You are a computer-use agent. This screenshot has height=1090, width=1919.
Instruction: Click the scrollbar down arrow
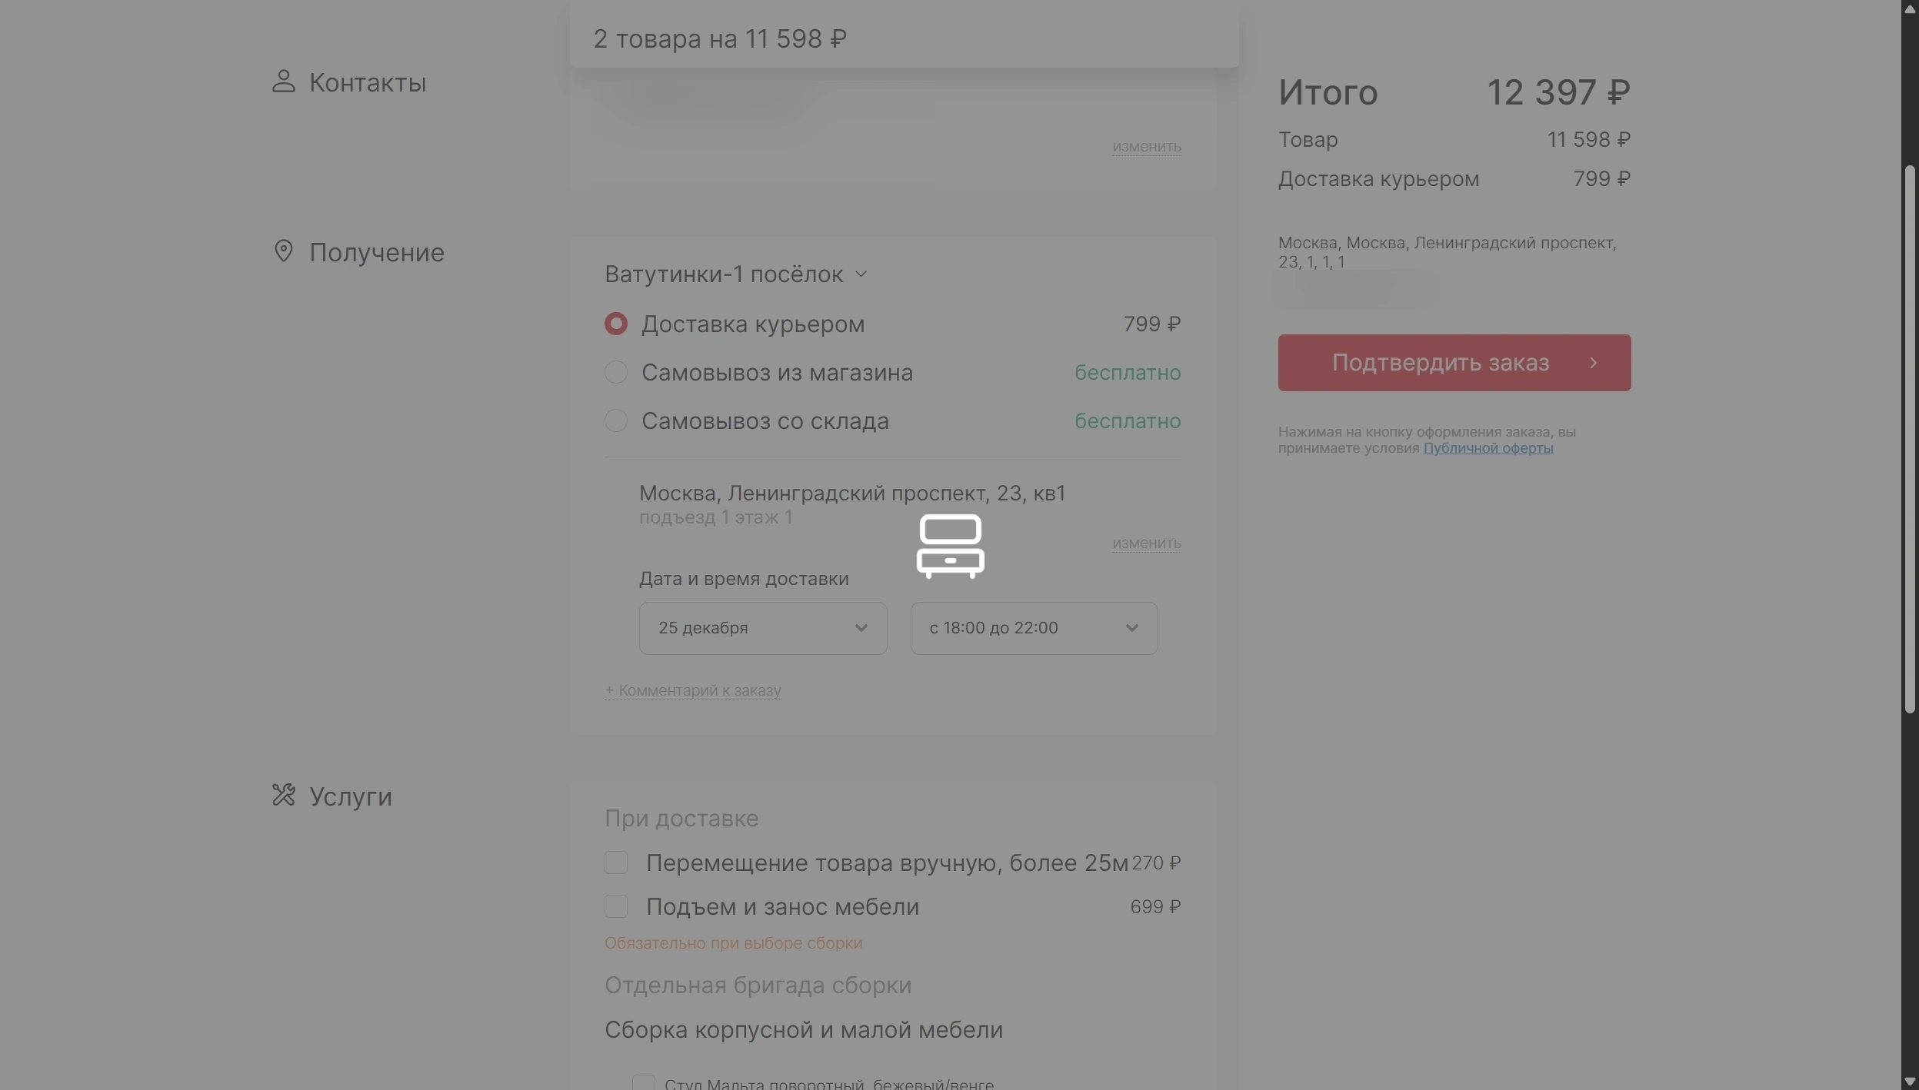click(x=1909, y=1082)
